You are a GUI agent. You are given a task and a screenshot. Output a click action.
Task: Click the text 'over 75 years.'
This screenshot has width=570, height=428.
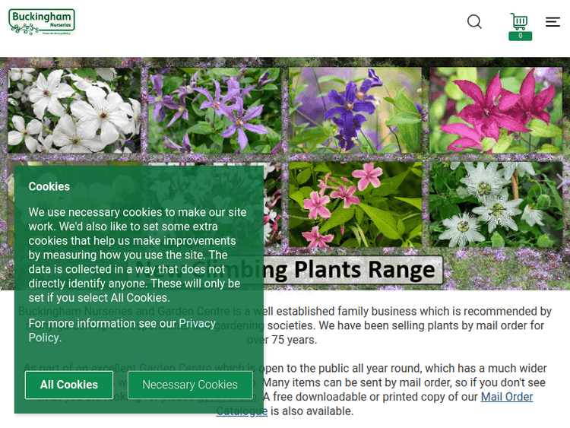[x=282, y=340]
